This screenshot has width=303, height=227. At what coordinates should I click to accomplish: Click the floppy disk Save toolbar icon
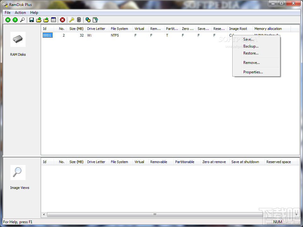(x=32, y=20)
